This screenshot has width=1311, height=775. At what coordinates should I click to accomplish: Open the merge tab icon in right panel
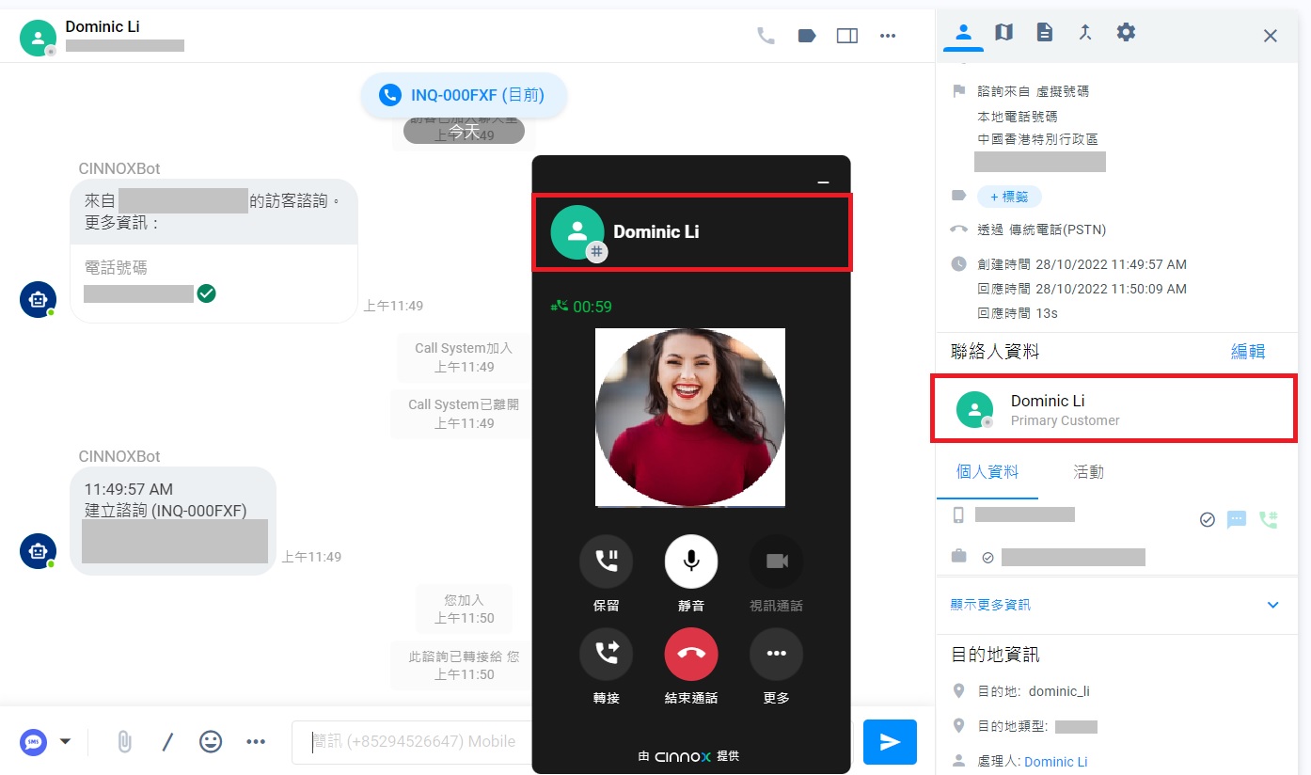1084,33
